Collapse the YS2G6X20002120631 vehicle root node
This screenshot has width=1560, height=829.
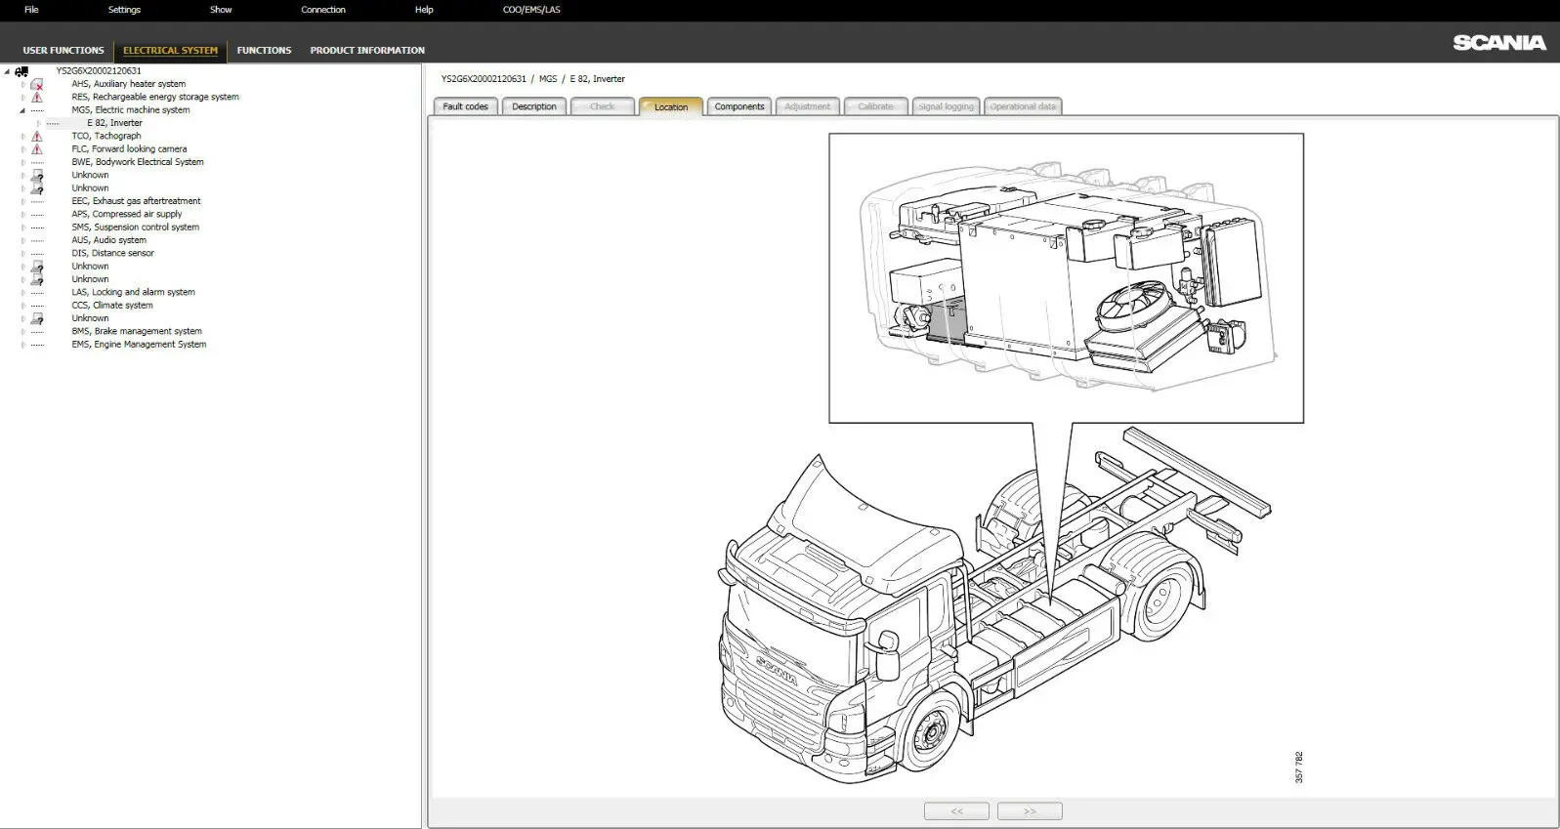7,71
